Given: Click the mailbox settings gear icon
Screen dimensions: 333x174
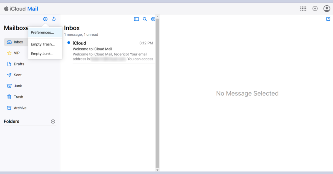Looking at the screenshot, I should click(x=46, y=19).
